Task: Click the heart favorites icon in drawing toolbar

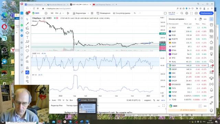Action: point(27,51)
